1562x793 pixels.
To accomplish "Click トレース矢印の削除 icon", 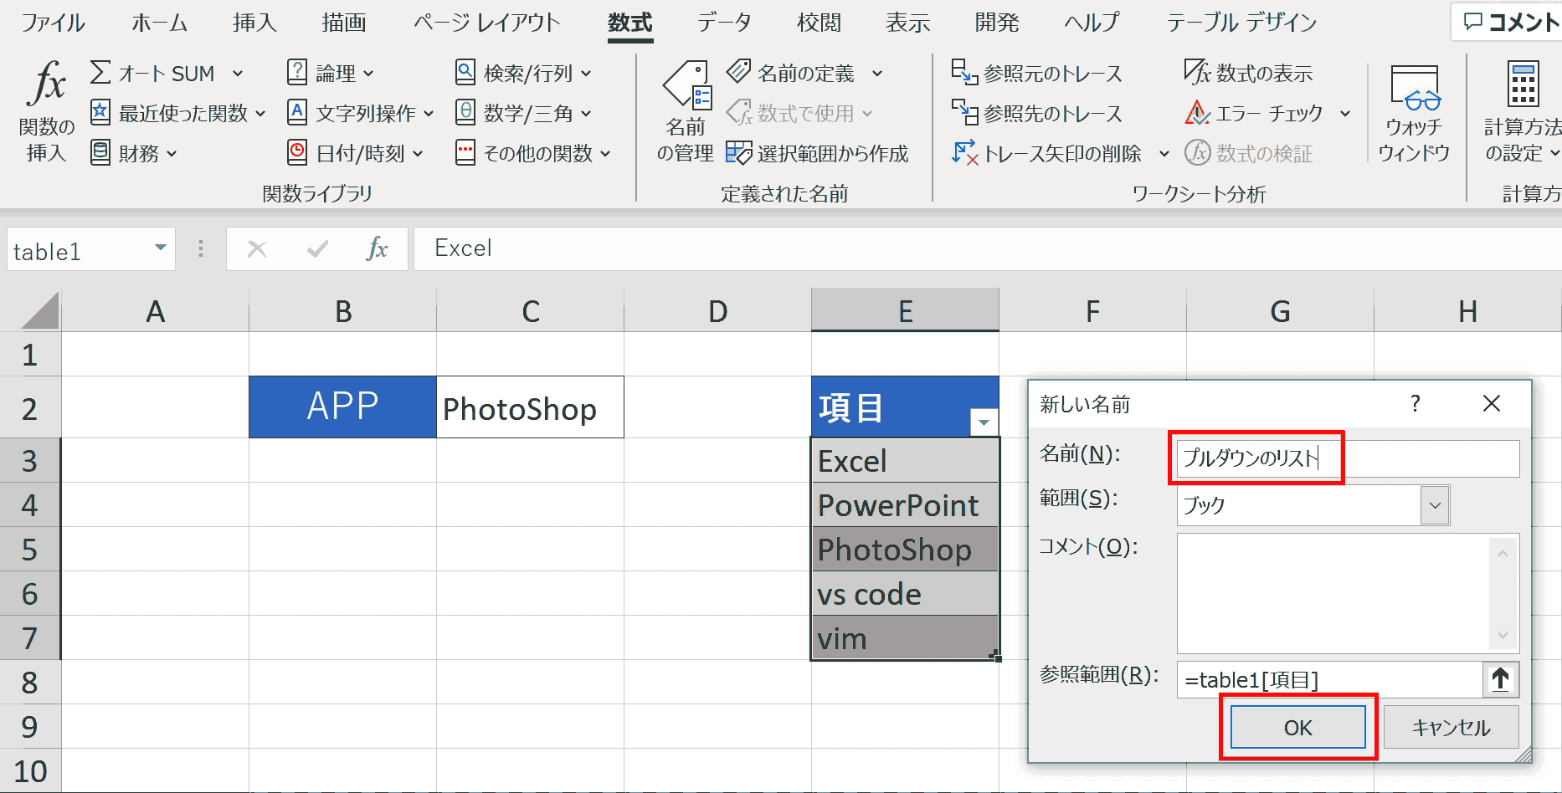I will [964, 153].
